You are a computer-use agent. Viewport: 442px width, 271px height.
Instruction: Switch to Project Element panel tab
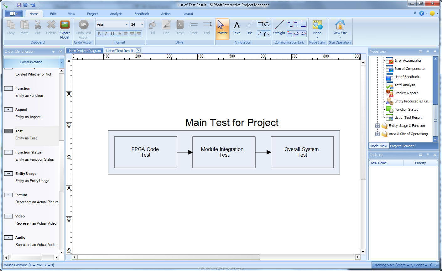tap(402, 146)
